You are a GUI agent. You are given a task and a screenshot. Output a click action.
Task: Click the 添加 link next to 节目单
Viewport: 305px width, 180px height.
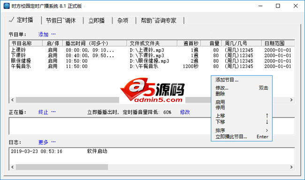(43, 34)
